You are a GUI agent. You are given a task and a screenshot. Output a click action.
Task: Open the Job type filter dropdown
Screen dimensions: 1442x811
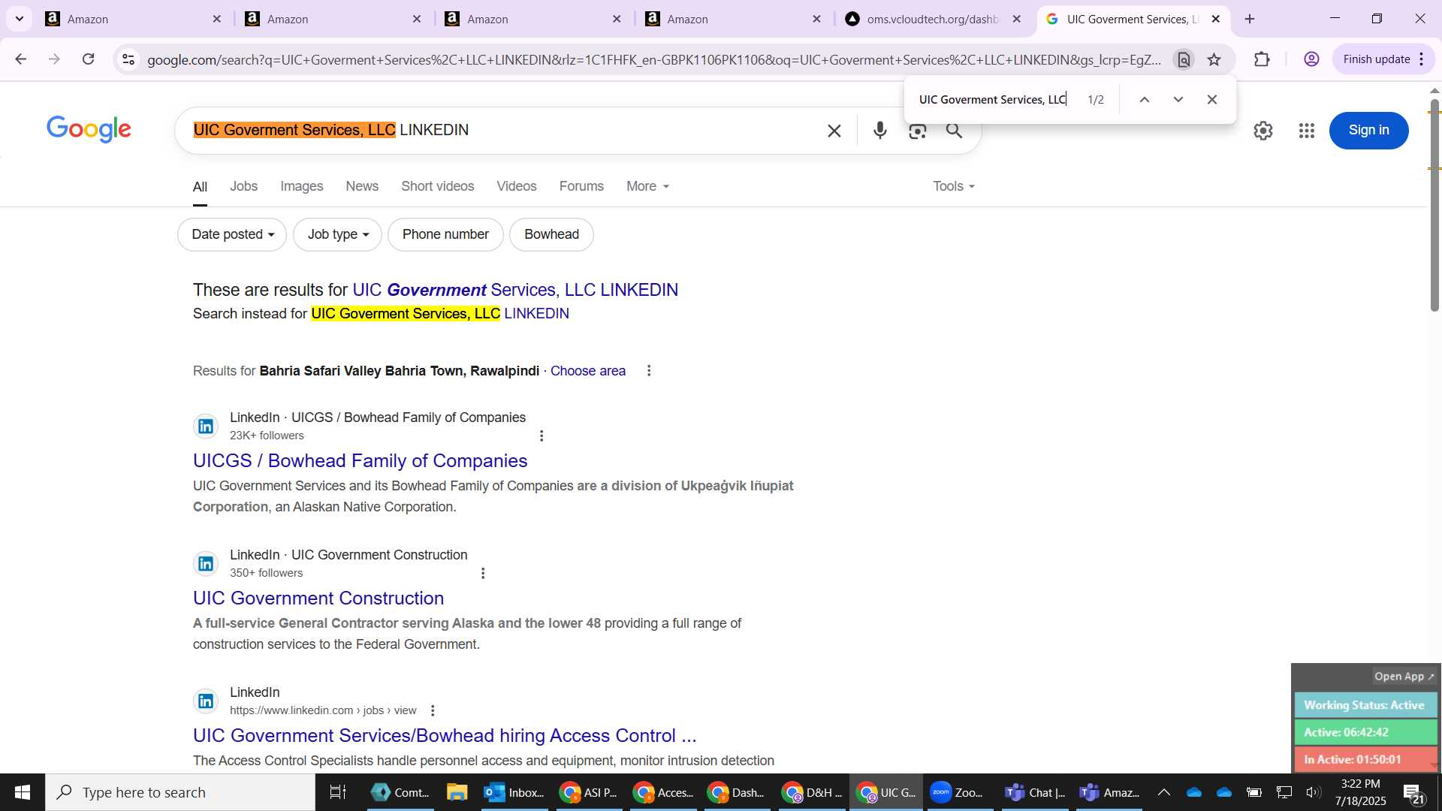click(338, 234)
